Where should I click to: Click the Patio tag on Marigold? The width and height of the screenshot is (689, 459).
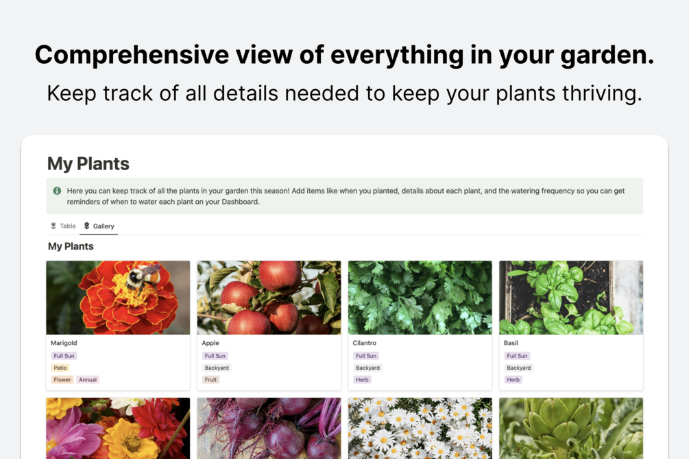60,368
